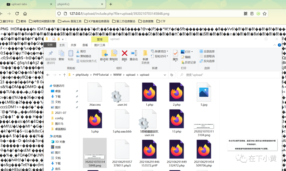The height and width of the screenshot is (171, 286).
Task: Switch to the 图片工具 ribbon tab
Action: click(100, 45)
